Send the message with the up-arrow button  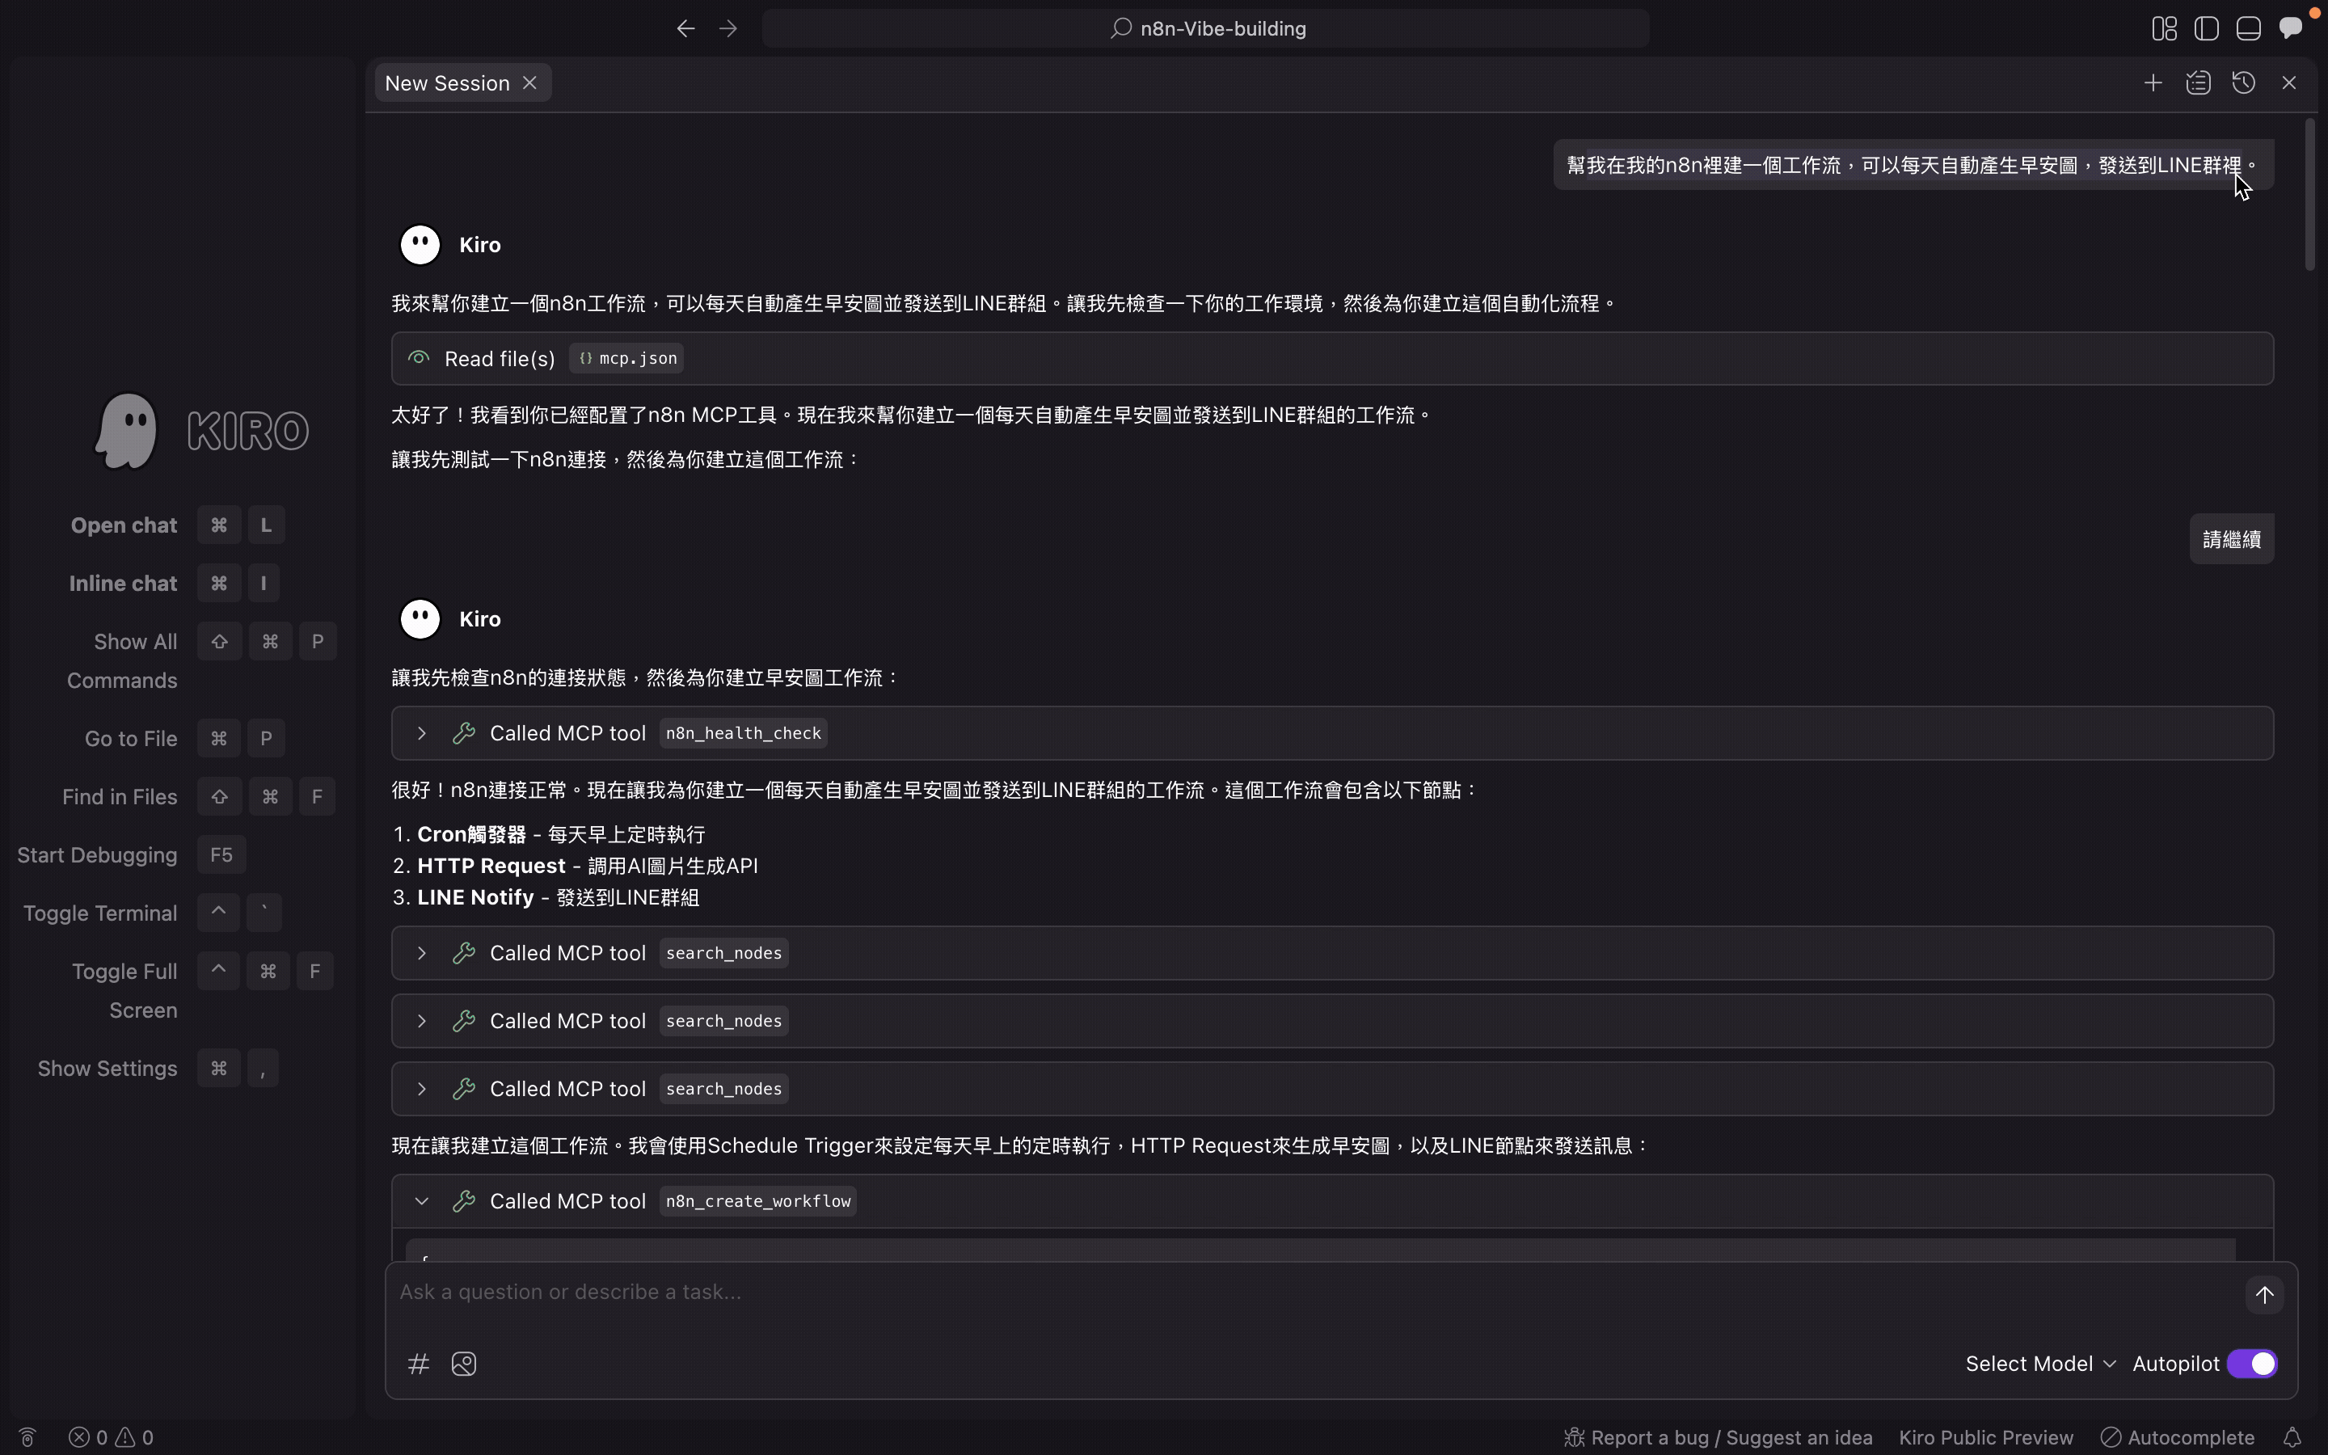(x=2264, y=1295)
